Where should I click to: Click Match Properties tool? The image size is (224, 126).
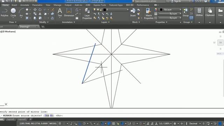(148, 14)
